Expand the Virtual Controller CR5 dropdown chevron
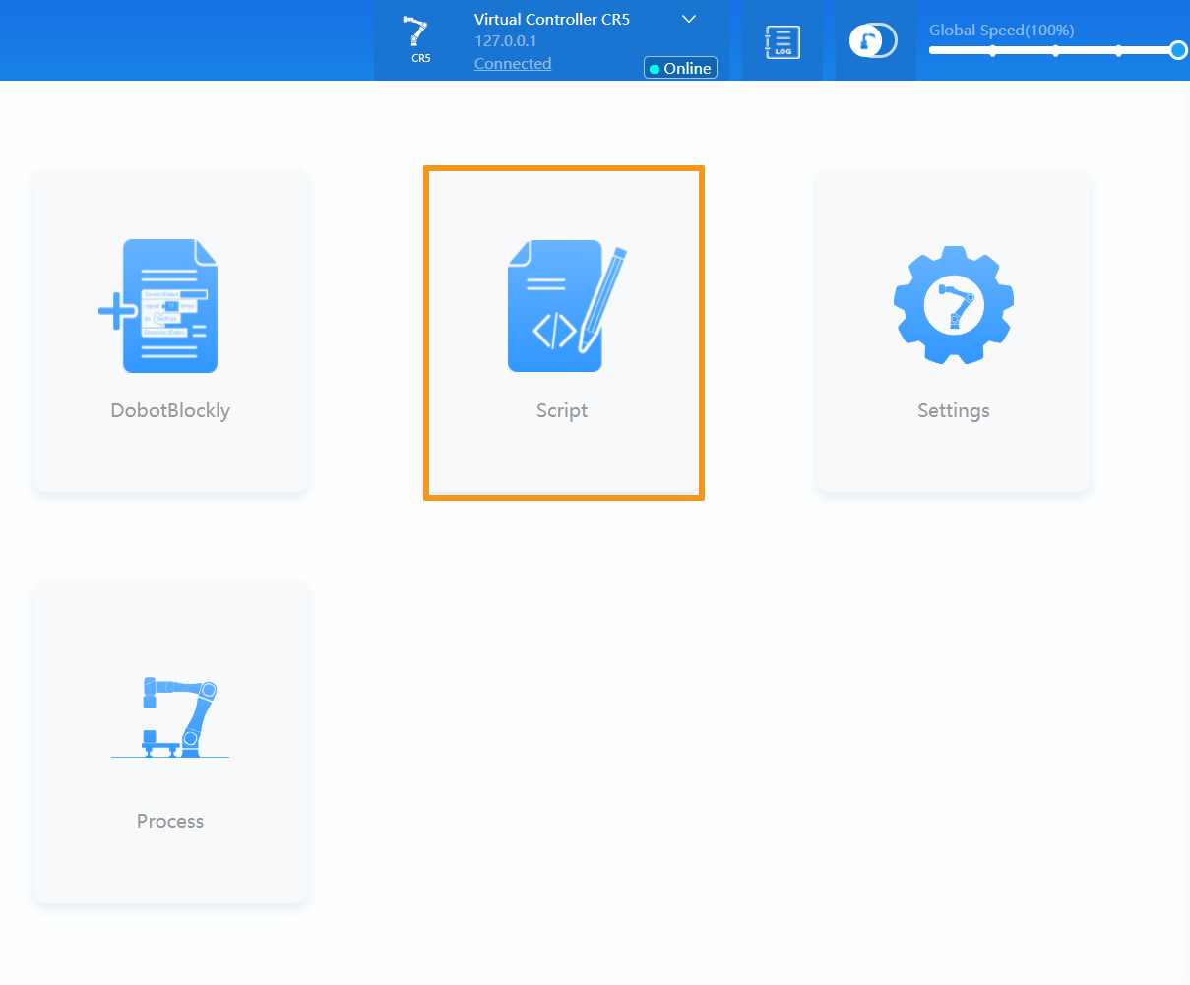 tap(689, 19)
